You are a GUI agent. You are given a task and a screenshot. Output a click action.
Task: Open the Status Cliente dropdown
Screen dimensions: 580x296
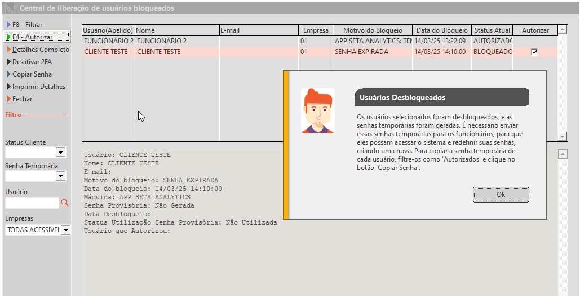61,153
